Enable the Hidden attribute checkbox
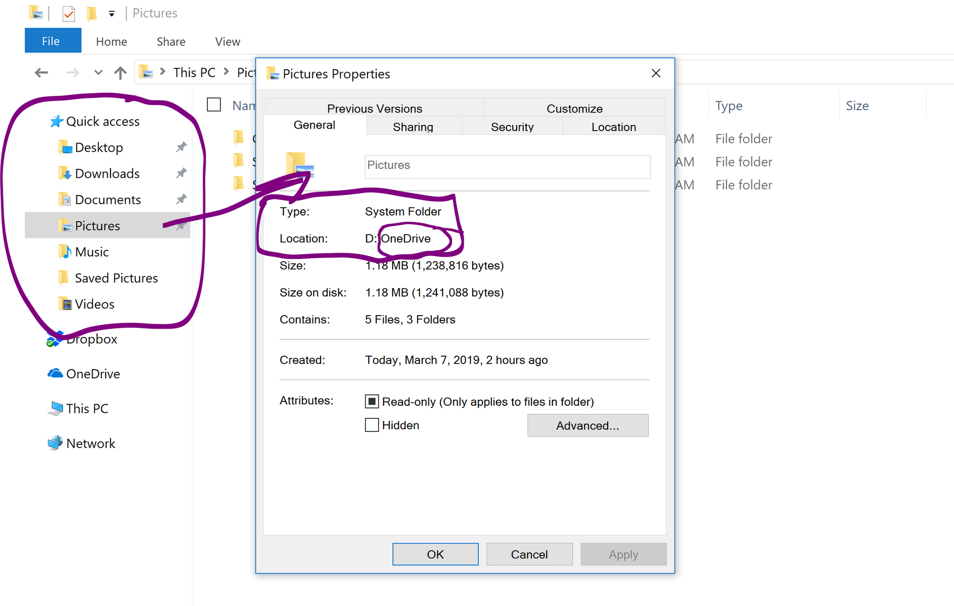954x606 pixels. pos(372,425)
